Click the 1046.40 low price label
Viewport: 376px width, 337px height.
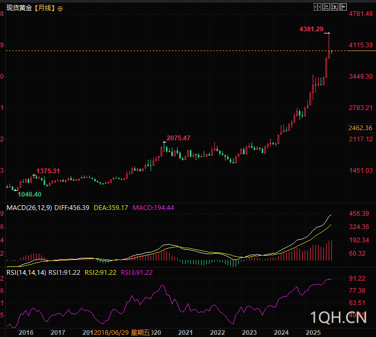point(30,195)
